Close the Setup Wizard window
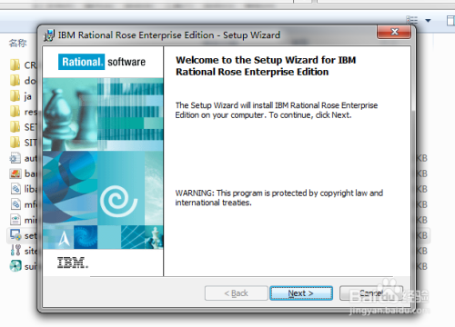455x327 pixels. 394,32
